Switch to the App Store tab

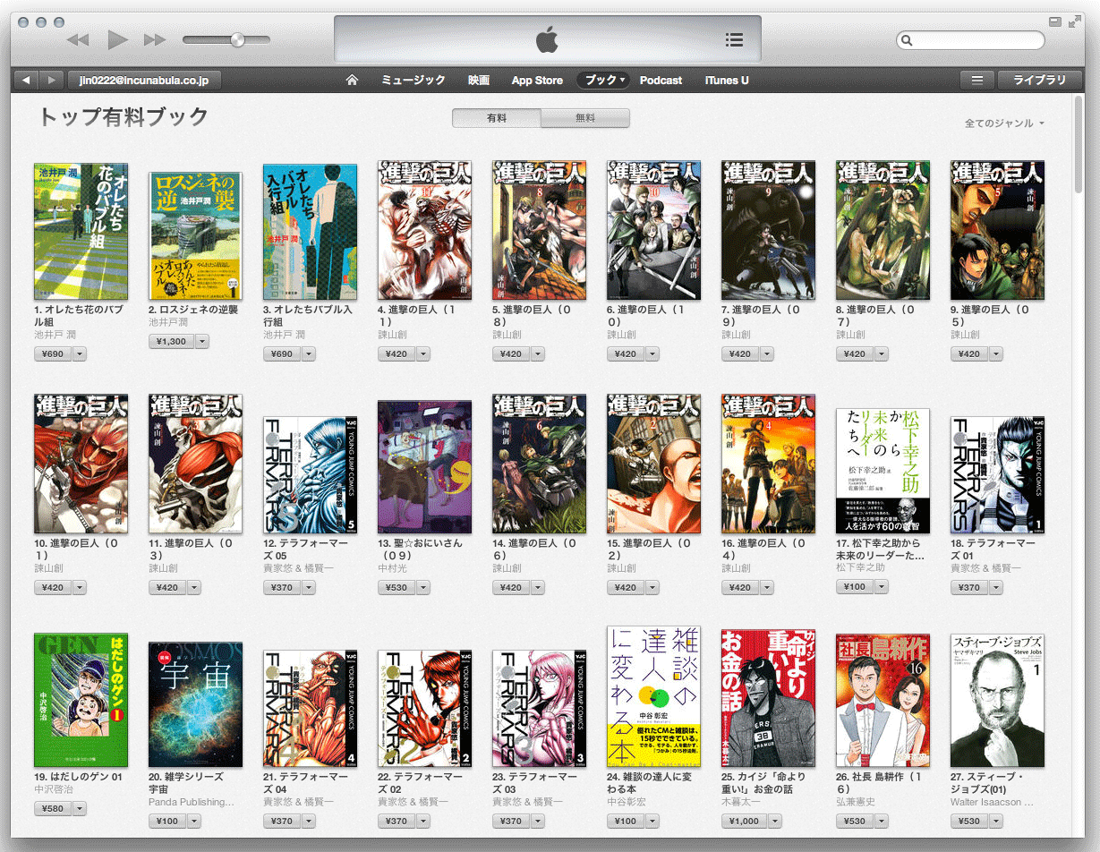tap(537, 81)
